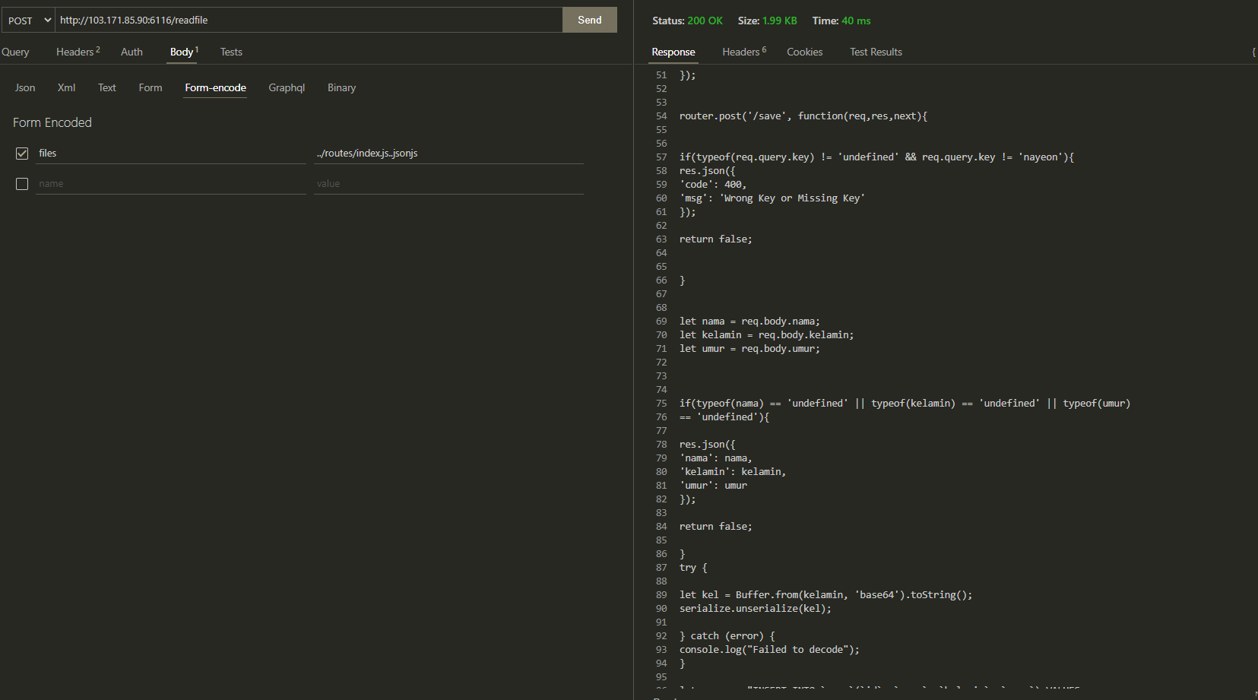Click the Buffer.from base64 code line
1258x700 pixels.
point(825,595)
